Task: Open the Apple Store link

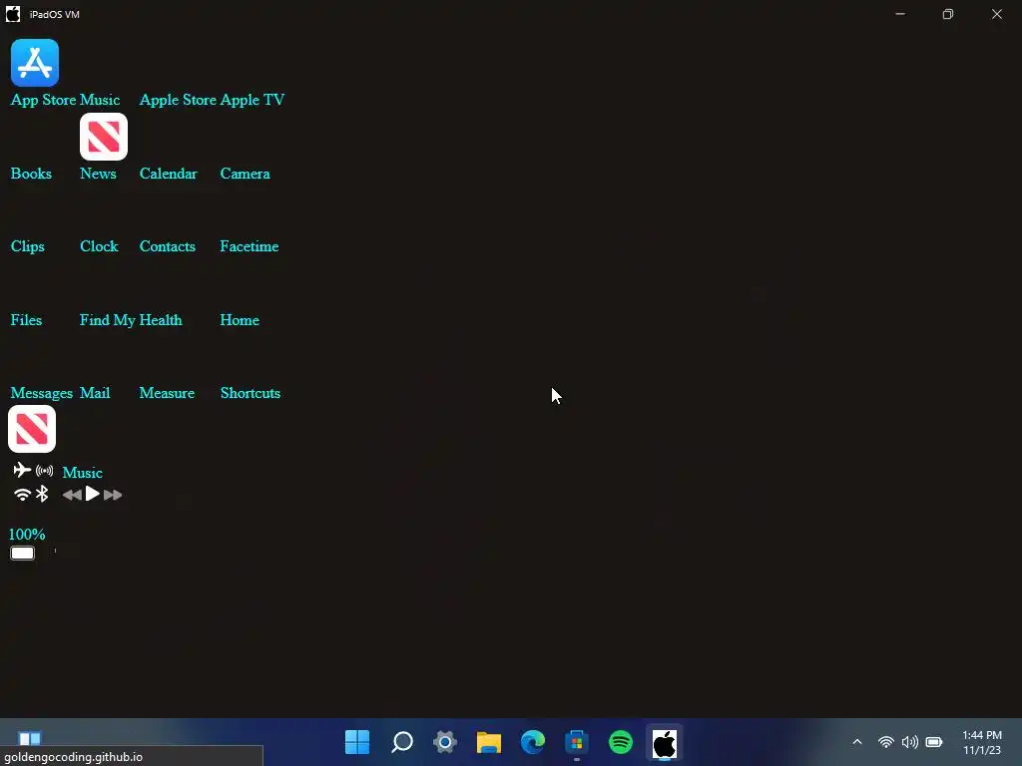Action: pos(178,100)
